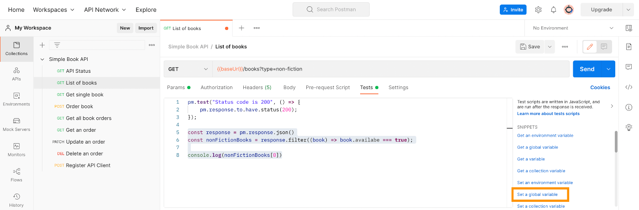Open the Upgrade dropdown arrow
The image size is (639, 210).
[x=629, y=10]
